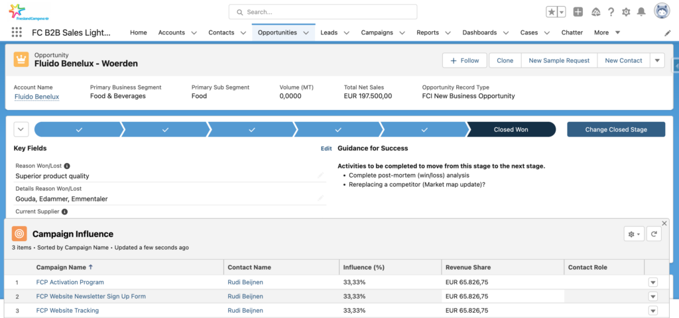Image resolution: width=679 pixels, height=318 pixels.
Task: Open the Campaigns tab
Action: [377, 32]
